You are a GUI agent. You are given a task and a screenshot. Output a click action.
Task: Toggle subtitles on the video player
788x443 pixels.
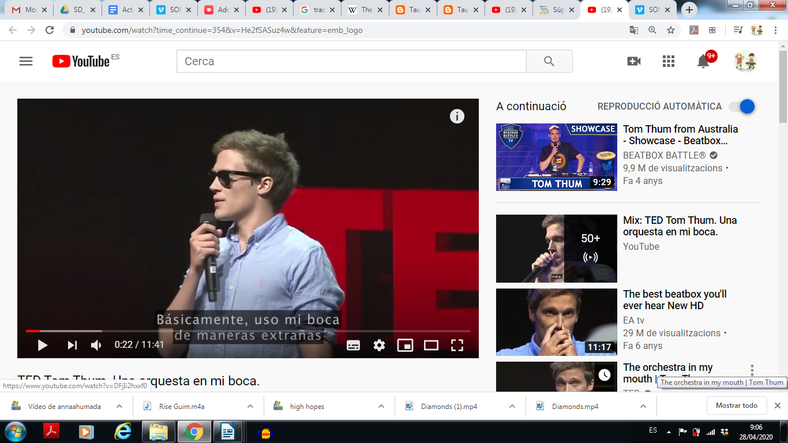click(353, 345)
